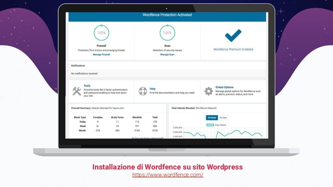This screenshot has height=187, width=333.
Task: Click the 'Complex' column header
Action: [98, 117]
